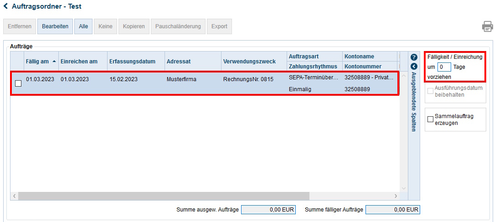Screen dimensions: 494x222
Task: Sort by the Fällig am column header
Action: pos(41,62)
